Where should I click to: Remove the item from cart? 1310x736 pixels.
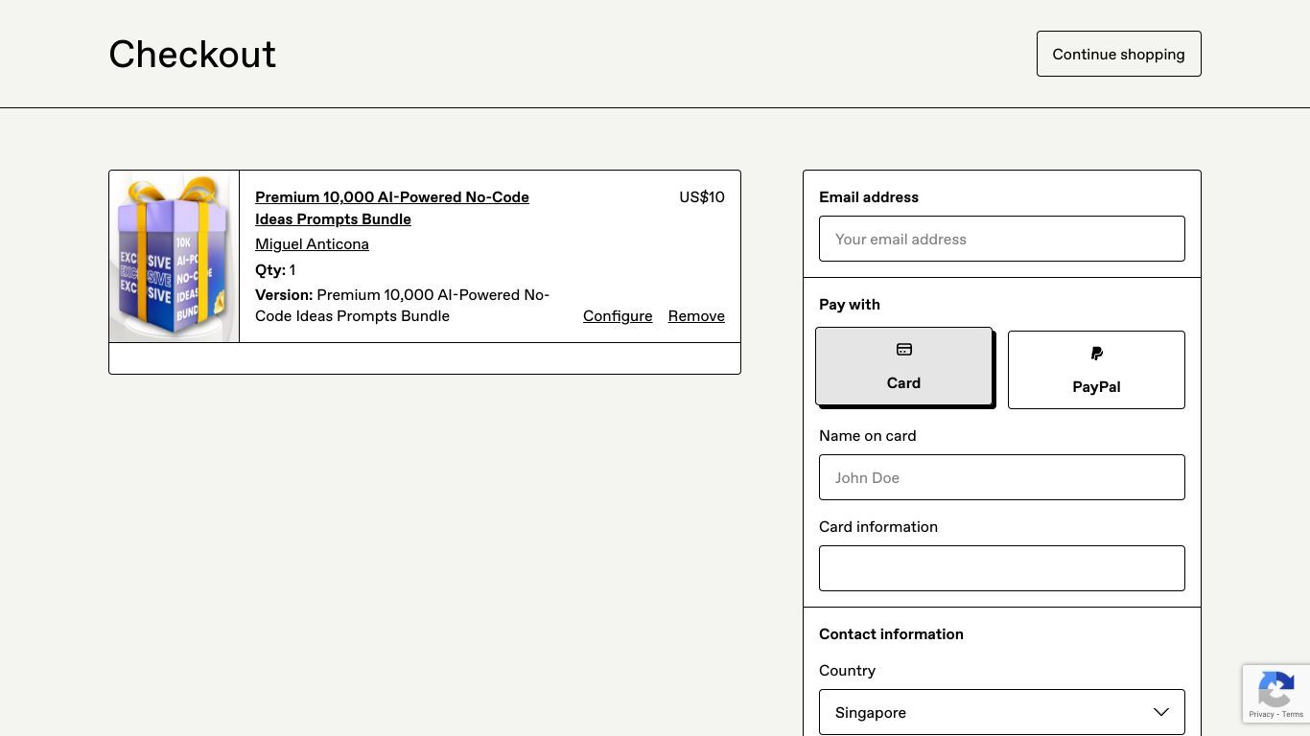tap(696, 315)
